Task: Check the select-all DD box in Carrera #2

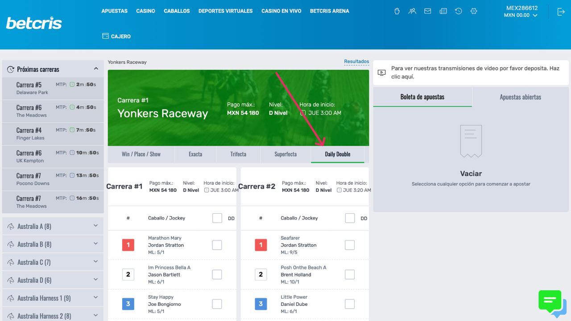Action: coord(350,218)
